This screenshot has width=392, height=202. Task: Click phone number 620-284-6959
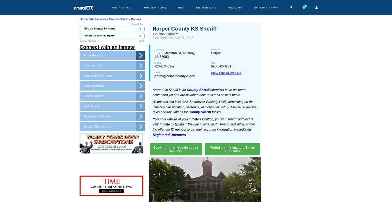164,66
